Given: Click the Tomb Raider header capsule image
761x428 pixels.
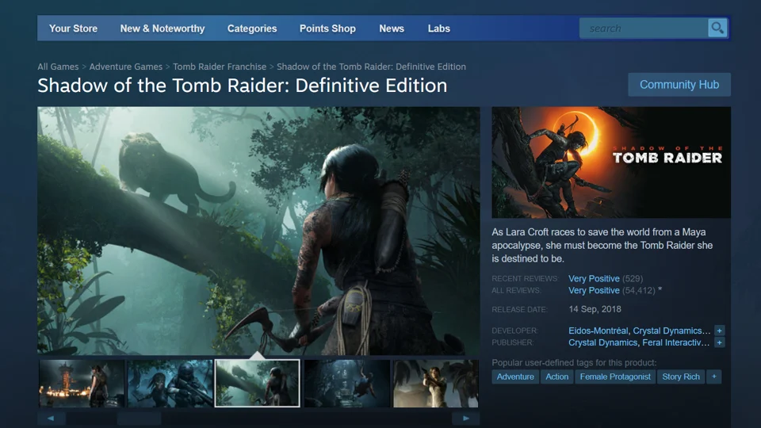Looking at the screenshot, I should coord(611,162).
